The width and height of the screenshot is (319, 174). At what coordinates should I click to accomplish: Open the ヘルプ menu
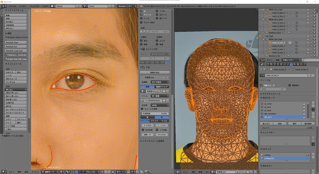[x=45, y=6]
